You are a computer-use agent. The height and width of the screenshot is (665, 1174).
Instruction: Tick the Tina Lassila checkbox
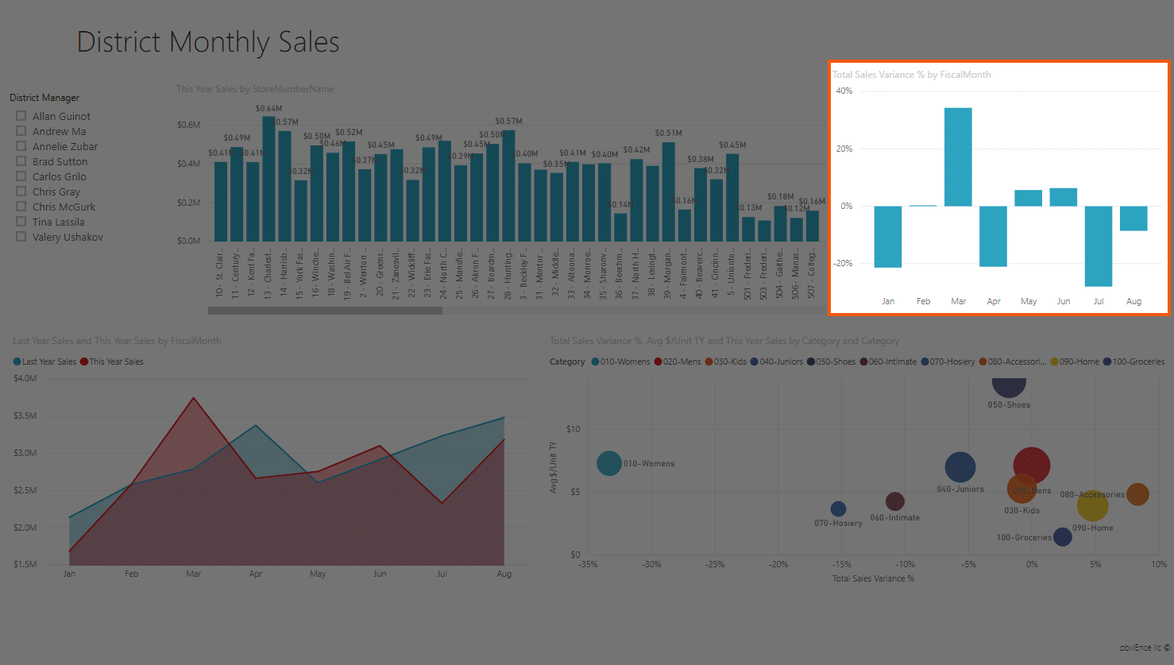click(21, 222)
